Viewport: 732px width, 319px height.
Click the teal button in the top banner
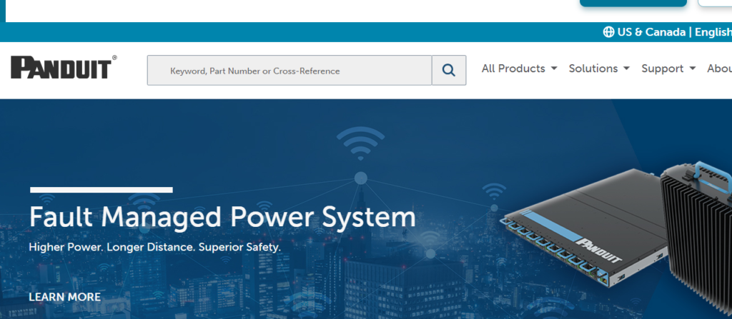[633, 3]
